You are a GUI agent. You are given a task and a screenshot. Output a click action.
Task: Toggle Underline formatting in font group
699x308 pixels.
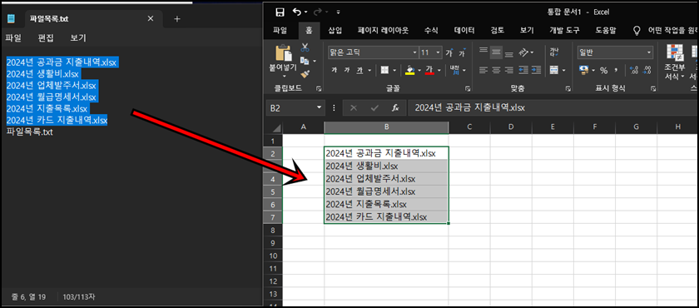point(359,70)
